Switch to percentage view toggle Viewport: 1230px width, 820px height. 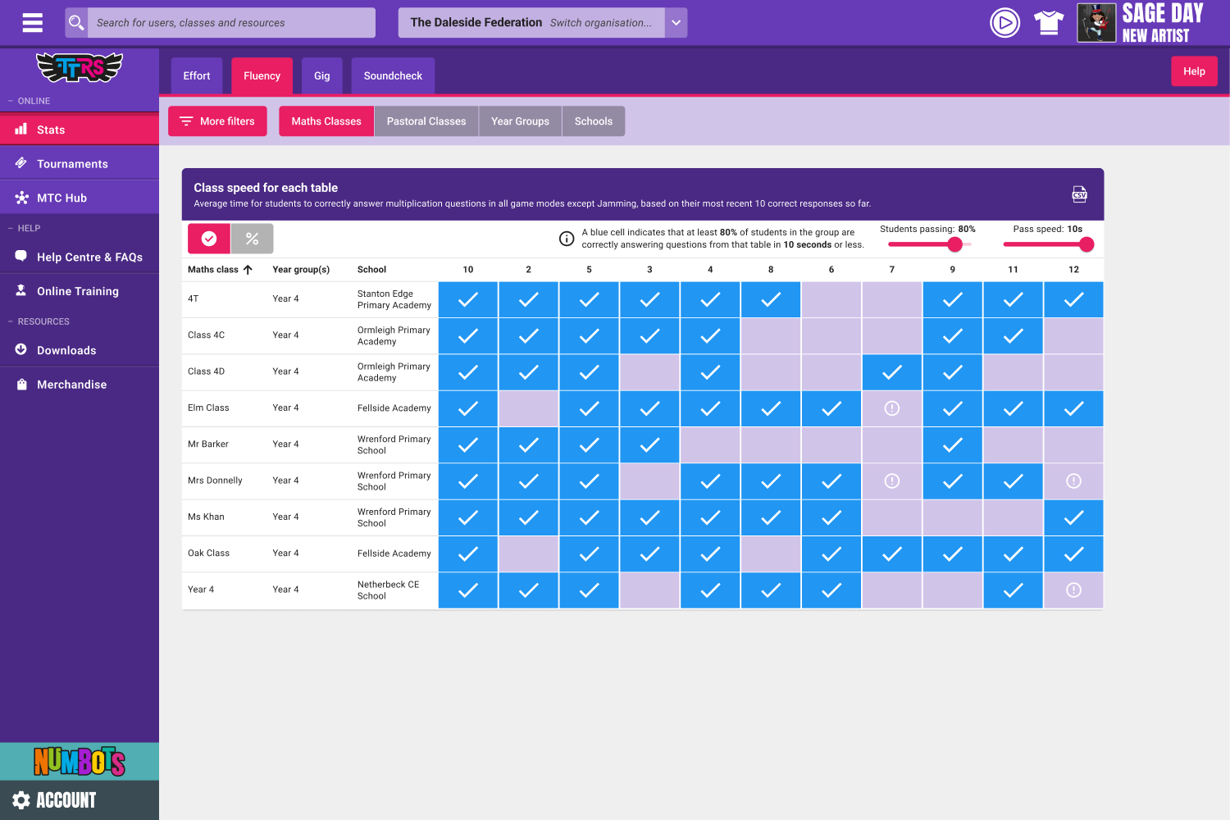coord(252,239)
